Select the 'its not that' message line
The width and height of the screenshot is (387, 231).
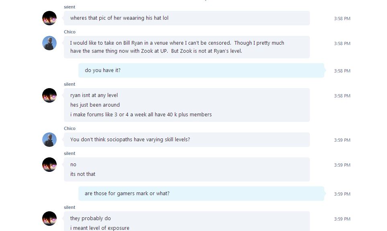pyautogui.click(x=83, y=174)
